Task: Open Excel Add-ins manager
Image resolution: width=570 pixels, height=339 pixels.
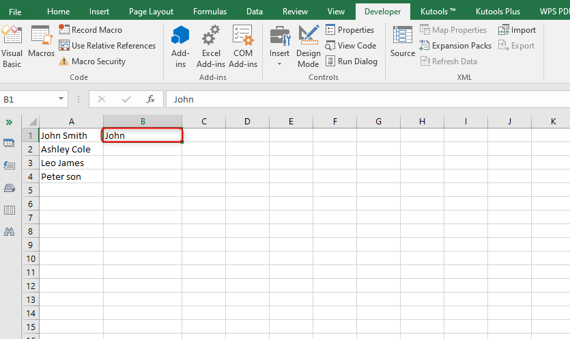Action: 211,46
